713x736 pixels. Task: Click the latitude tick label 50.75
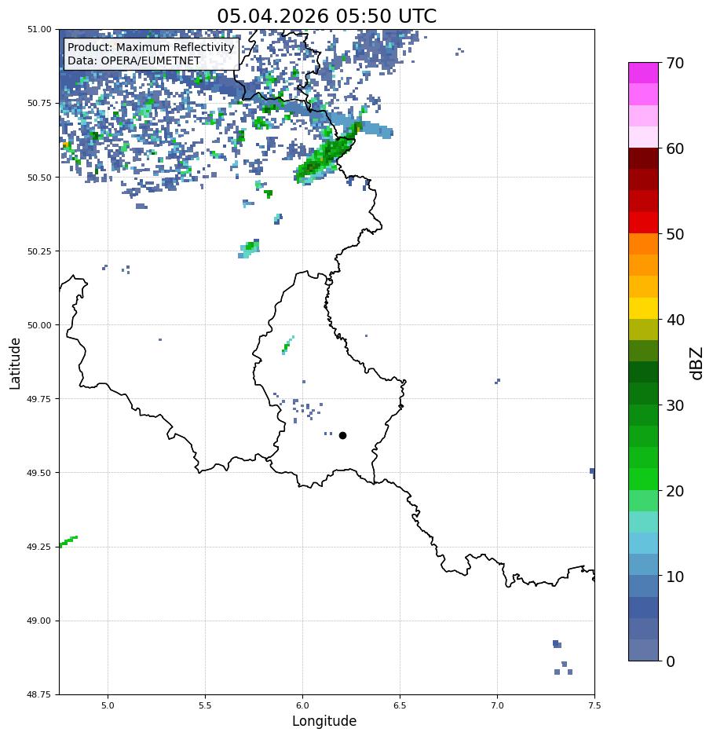[39, 103]
